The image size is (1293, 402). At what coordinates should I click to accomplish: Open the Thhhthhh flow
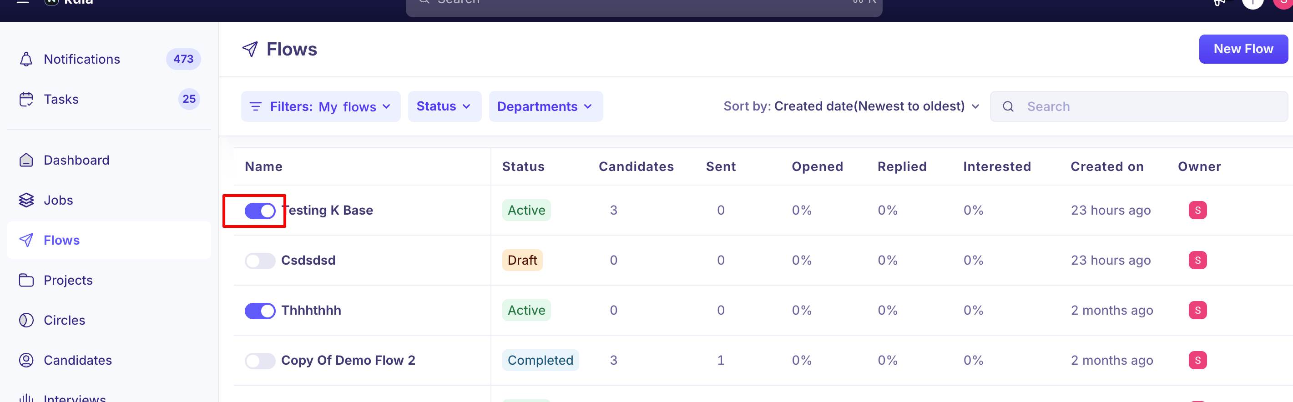pos(311,310)
